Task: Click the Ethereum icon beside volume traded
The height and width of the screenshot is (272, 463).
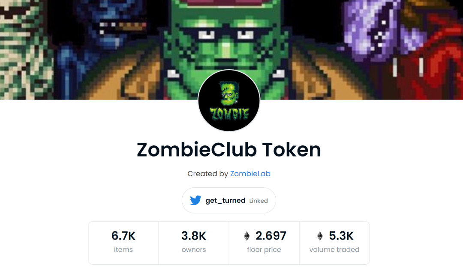Action: (x=320, y=236)
